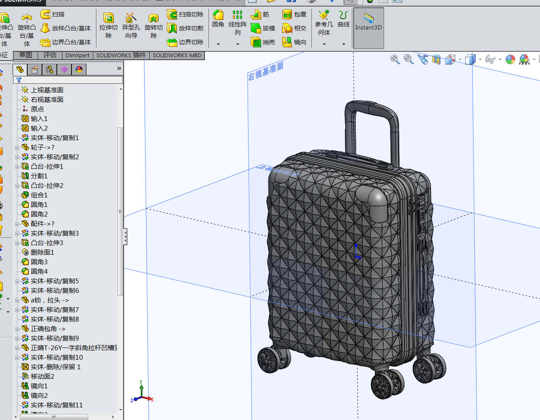Select the 拔模 draft tool
This screenshot has height=420, width=540.
coord(263,28)
